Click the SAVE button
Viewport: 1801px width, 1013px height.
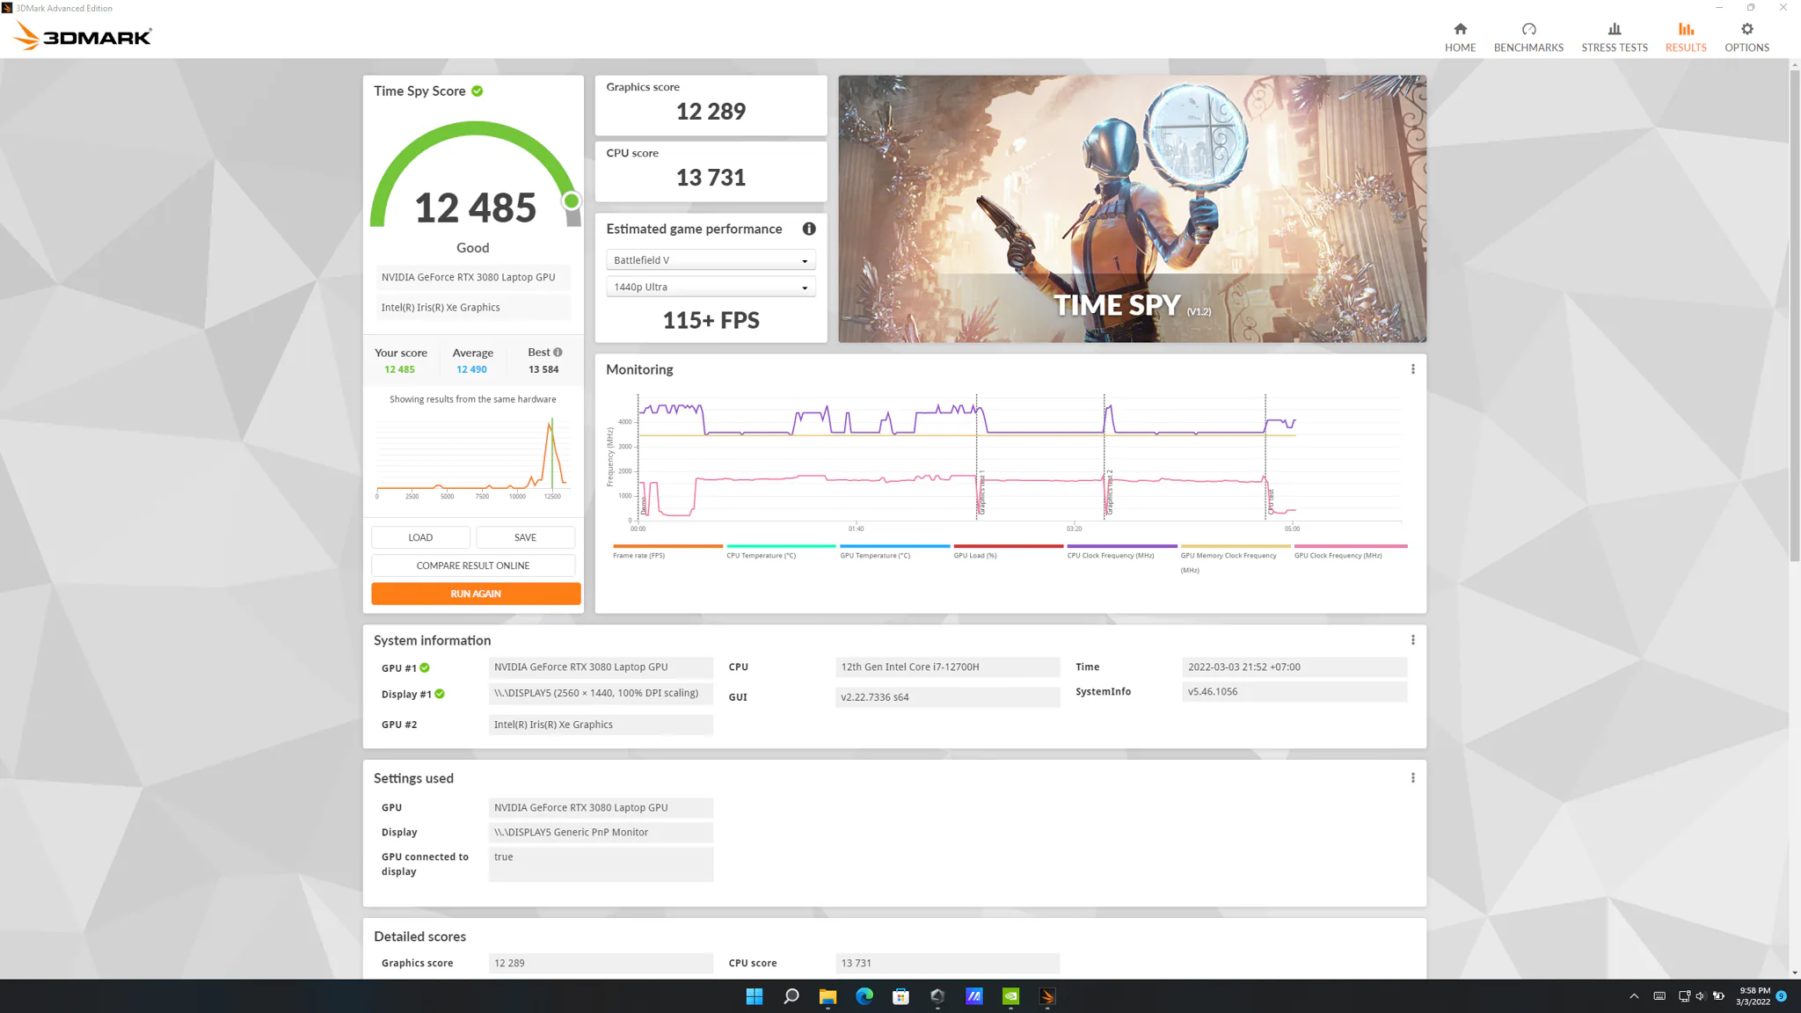(525, 537)
